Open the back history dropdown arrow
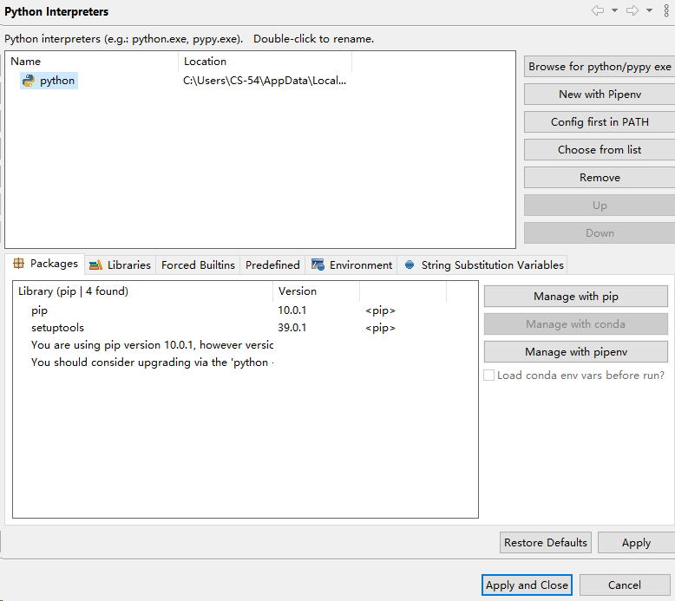Image resolution: width=675 pixels, height=601 pixels. pos(614,11)
